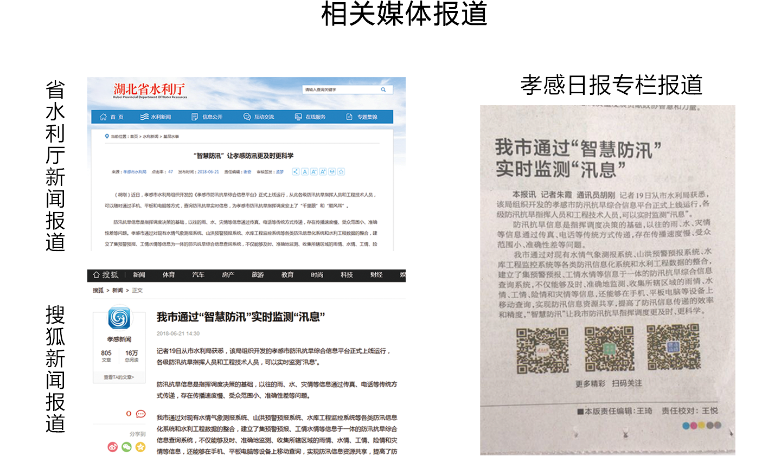
Task: Focus the 请输入查询关键字 search field
Action: pos(347,89)
